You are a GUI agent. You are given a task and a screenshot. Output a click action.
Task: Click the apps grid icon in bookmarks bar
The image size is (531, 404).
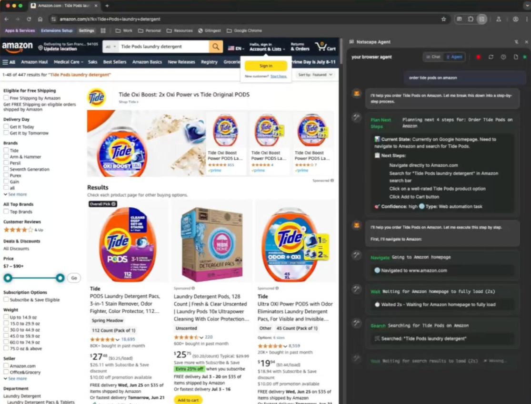[x=103, y=31]
